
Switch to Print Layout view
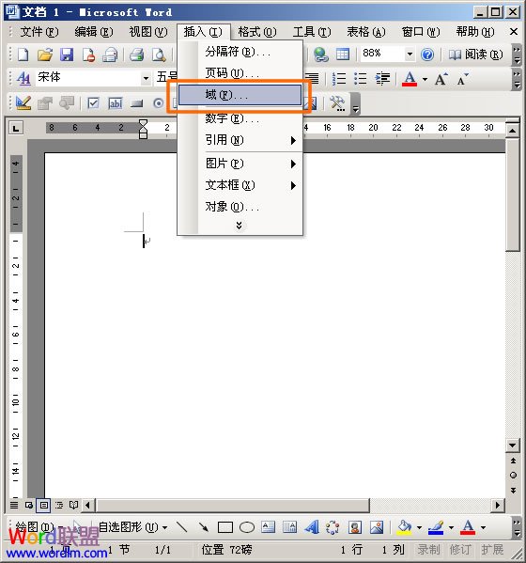point(43,505)
